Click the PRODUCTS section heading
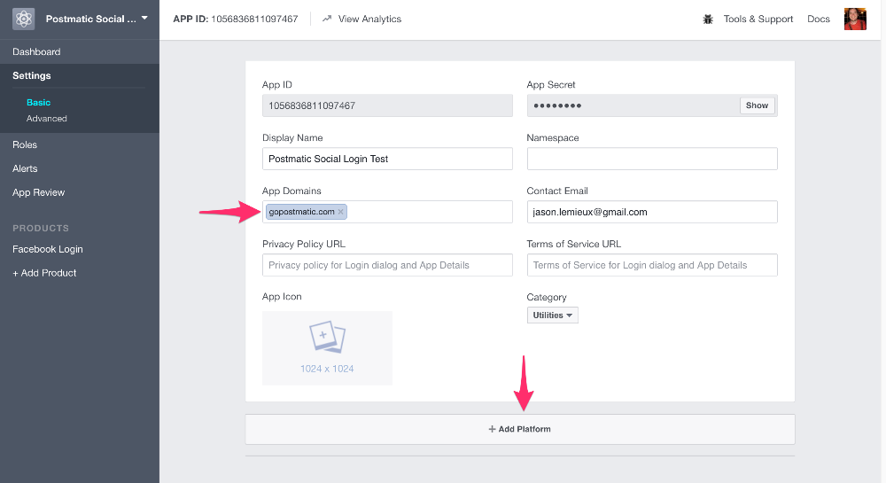This screenshot has width=886, height=483. pyautogui.click(x=41, y=229)
